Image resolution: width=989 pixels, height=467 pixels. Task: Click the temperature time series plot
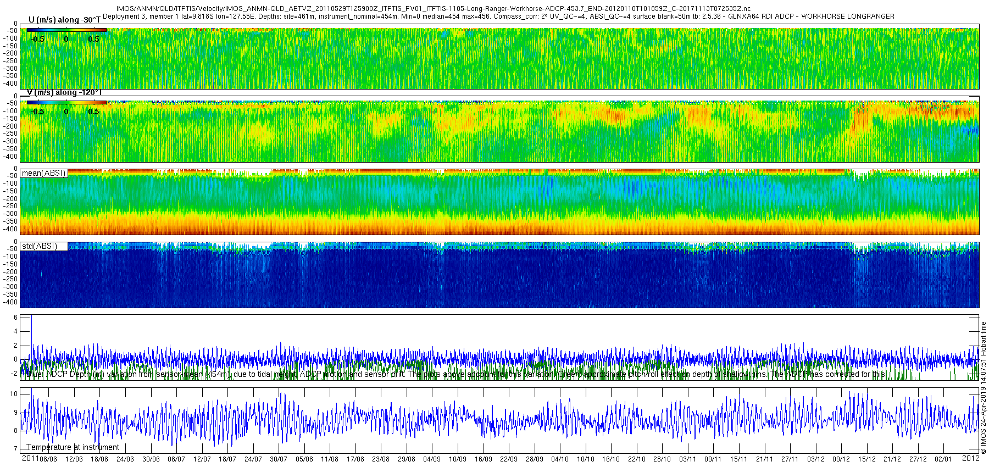[x=499, y=420]
